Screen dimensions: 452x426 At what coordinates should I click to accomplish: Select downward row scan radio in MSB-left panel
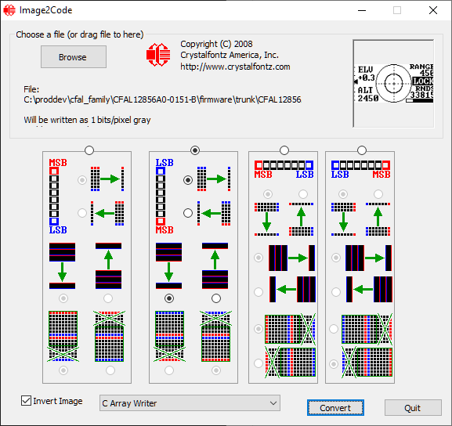pos(268,194)
